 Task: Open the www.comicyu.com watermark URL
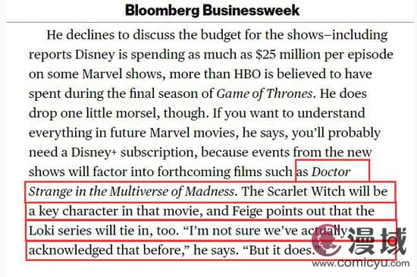[361, 263]
